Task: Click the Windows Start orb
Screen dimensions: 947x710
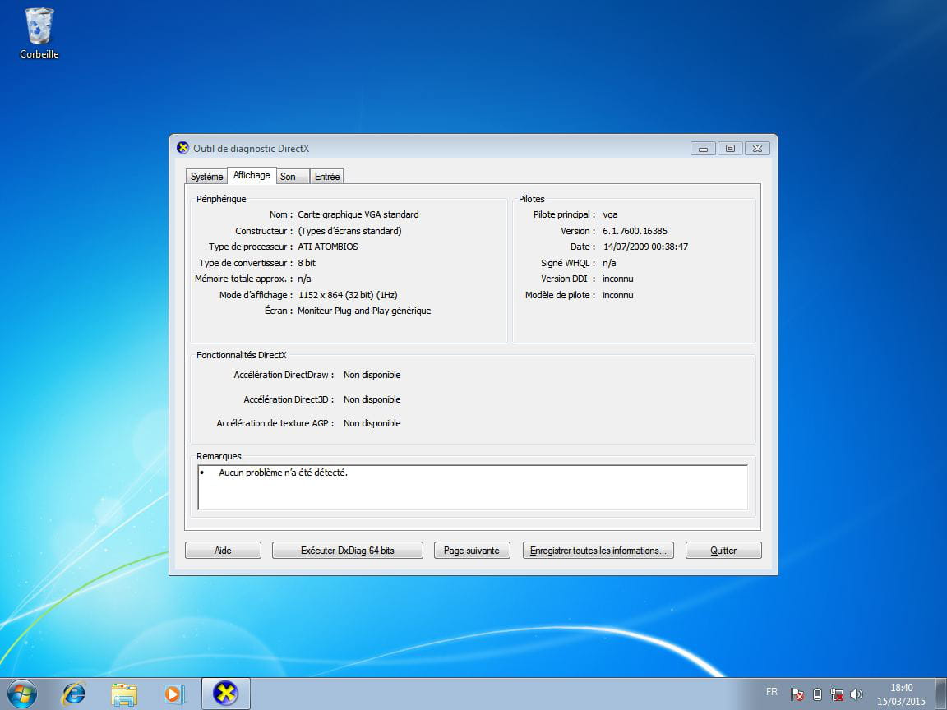Action: point(22,694)
